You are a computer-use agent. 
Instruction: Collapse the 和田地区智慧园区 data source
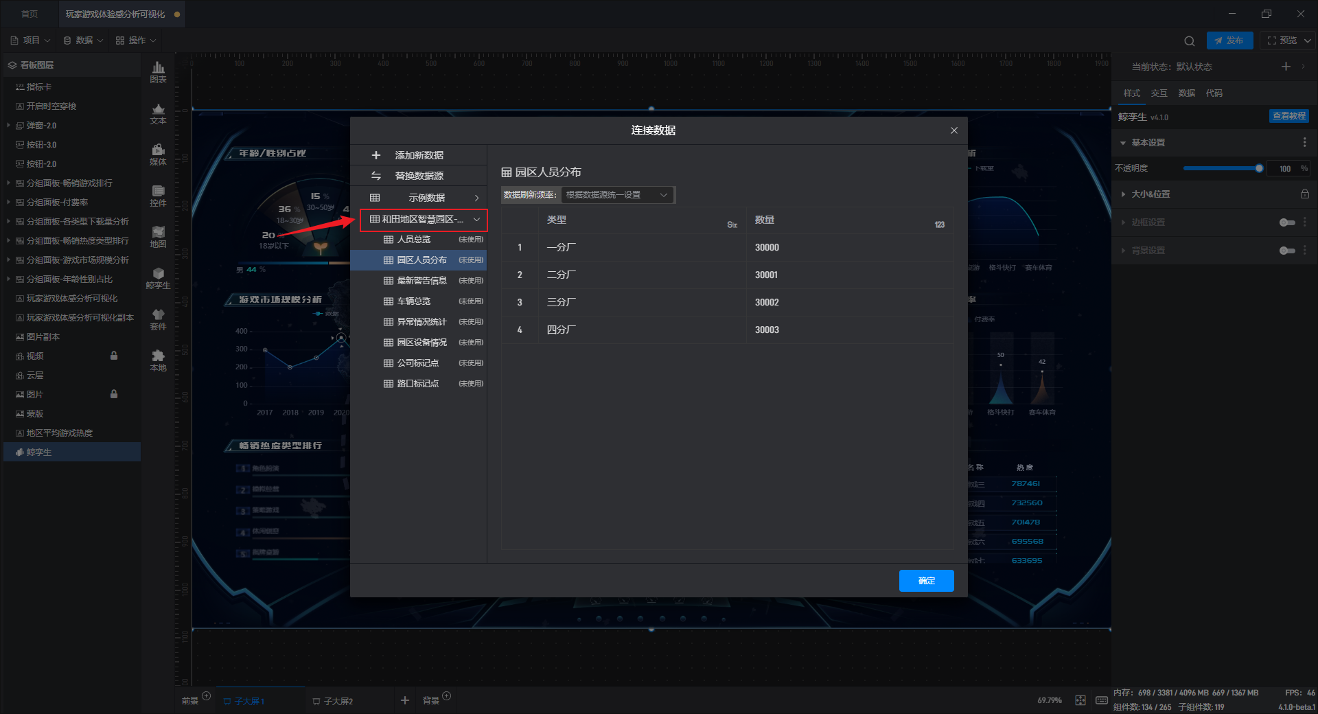(x=476, y=220)
